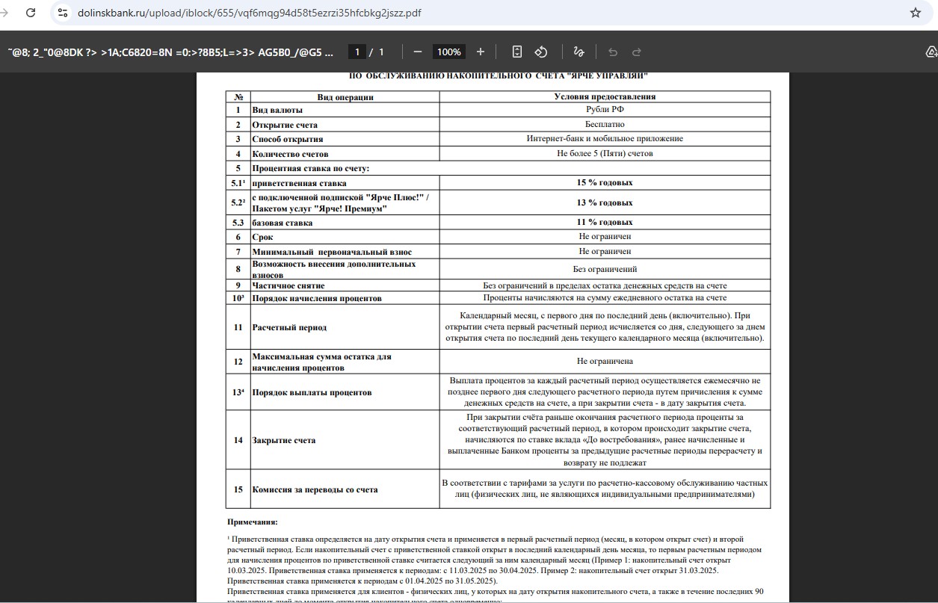This screenshot has width=938, height=603.
Task: Click the fit to page icon
Action: click(517, 52)
